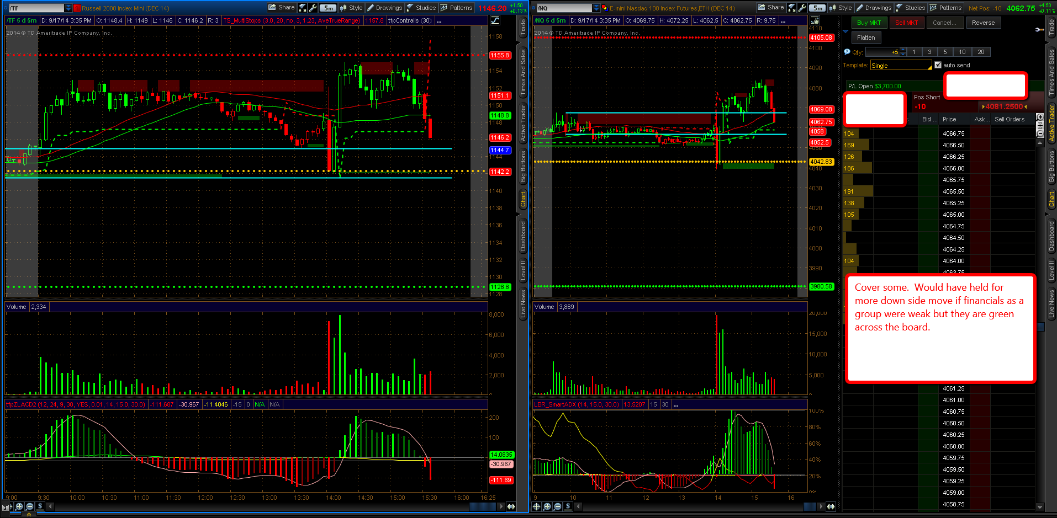Image resolution: width=1057 pixels, height=518 pixels.
Task: Click horizontal scrollbar thumb under /TF chart
Action: [483, 506]
